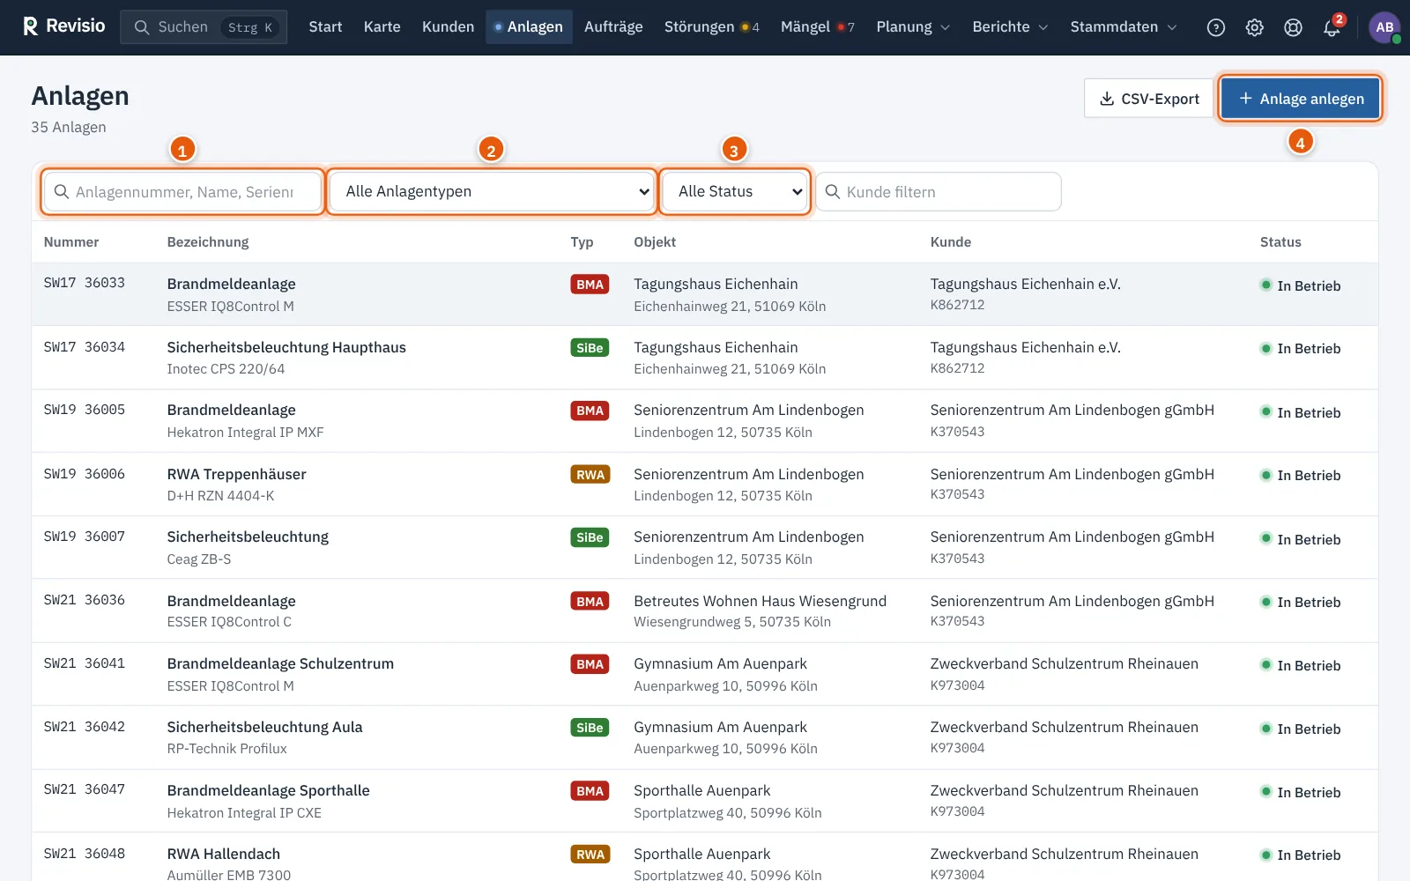This screenshot has height=881, width=1410.
Task: Click customer number K862712 in row SW17 36033
Action: coord(957,305)
